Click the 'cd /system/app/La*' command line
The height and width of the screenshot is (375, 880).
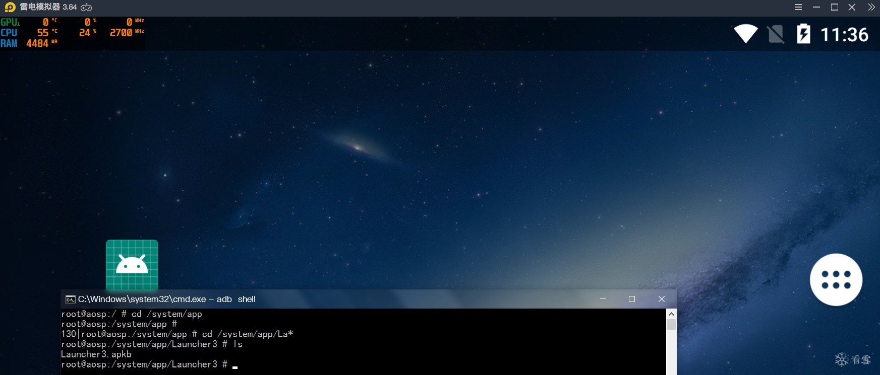click(177, 334)
